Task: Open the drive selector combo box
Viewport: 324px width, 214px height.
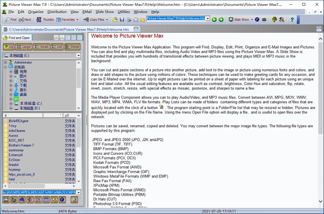Action: (x=42, y=55)
